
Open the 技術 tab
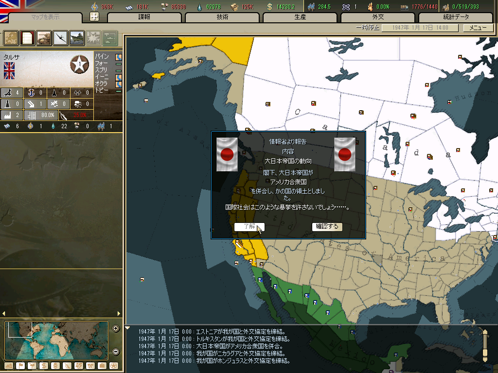pyautogui.click(x=222, y=17)
